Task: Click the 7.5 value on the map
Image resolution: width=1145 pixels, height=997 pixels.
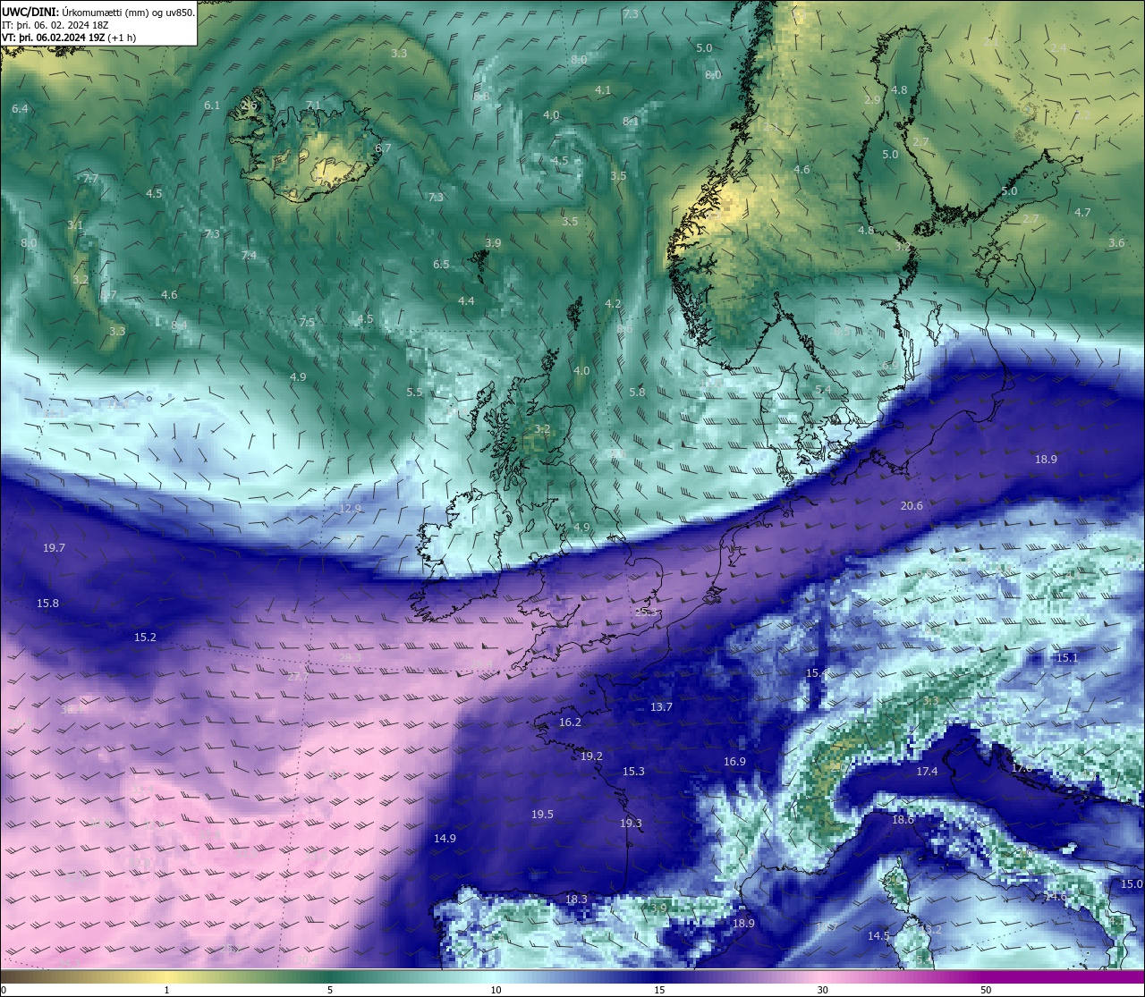Action: (307, 323)
